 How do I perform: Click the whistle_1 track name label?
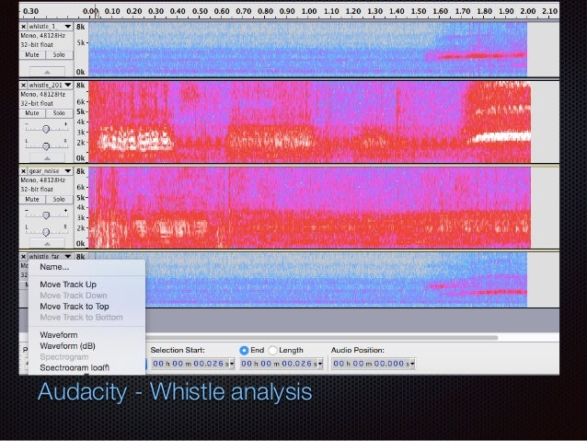pos(42,27)
